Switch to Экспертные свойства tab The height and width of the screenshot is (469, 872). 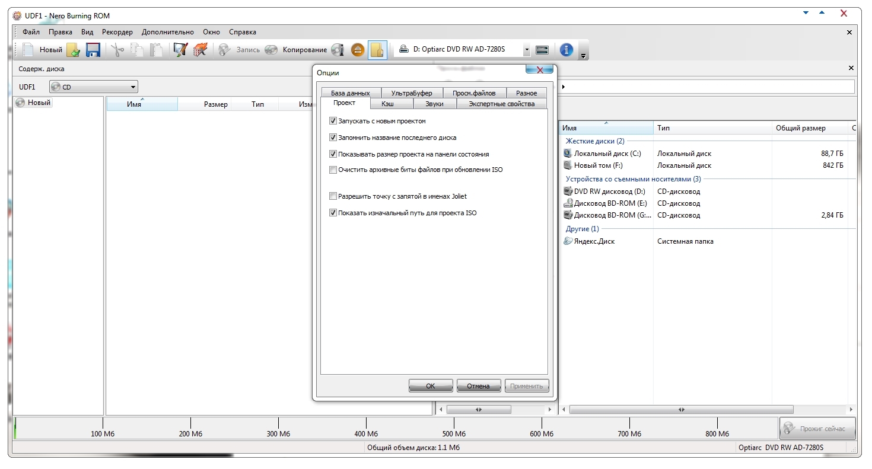pos(502,104)
